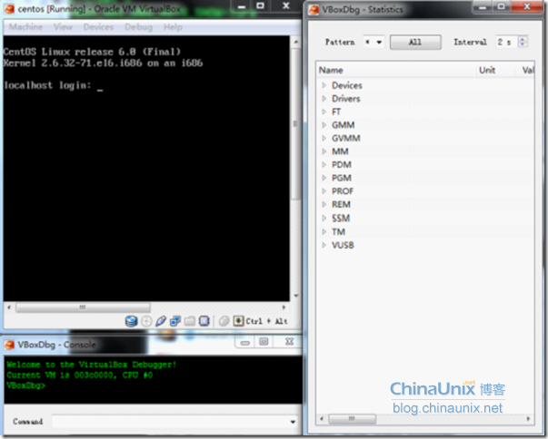The height and width of the screenshot is (439, 548).
Task: Expand the PDM tree node
Action: pyautogui.click(x=324, y=164)
